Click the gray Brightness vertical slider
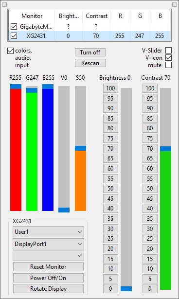179x299 pixels. 126,190
